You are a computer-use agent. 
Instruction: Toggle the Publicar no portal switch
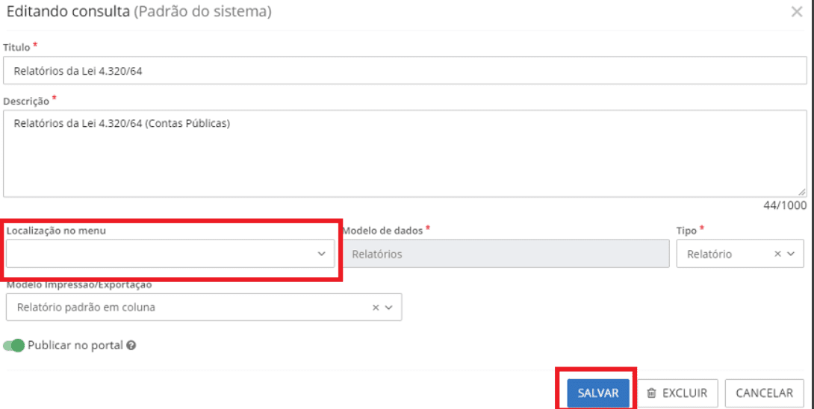click(x=14, y=346)
